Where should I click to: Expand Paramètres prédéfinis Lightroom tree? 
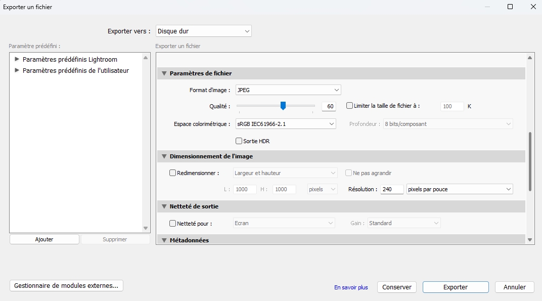tap(17, 59)
